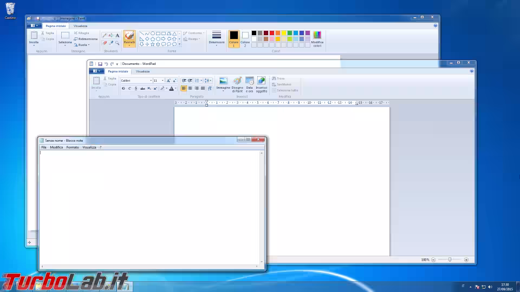
Task: Pick the red color swatch in Paint palette
Action: pos(271,33)
